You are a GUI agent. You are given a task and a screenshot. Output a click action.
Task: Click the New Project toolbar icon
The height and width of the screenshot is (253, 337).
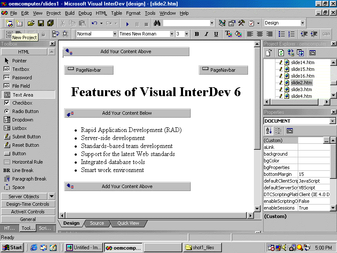9,23
